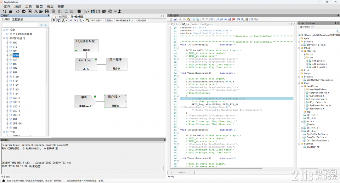Expand the GPIO tree node

click(7, 55)
